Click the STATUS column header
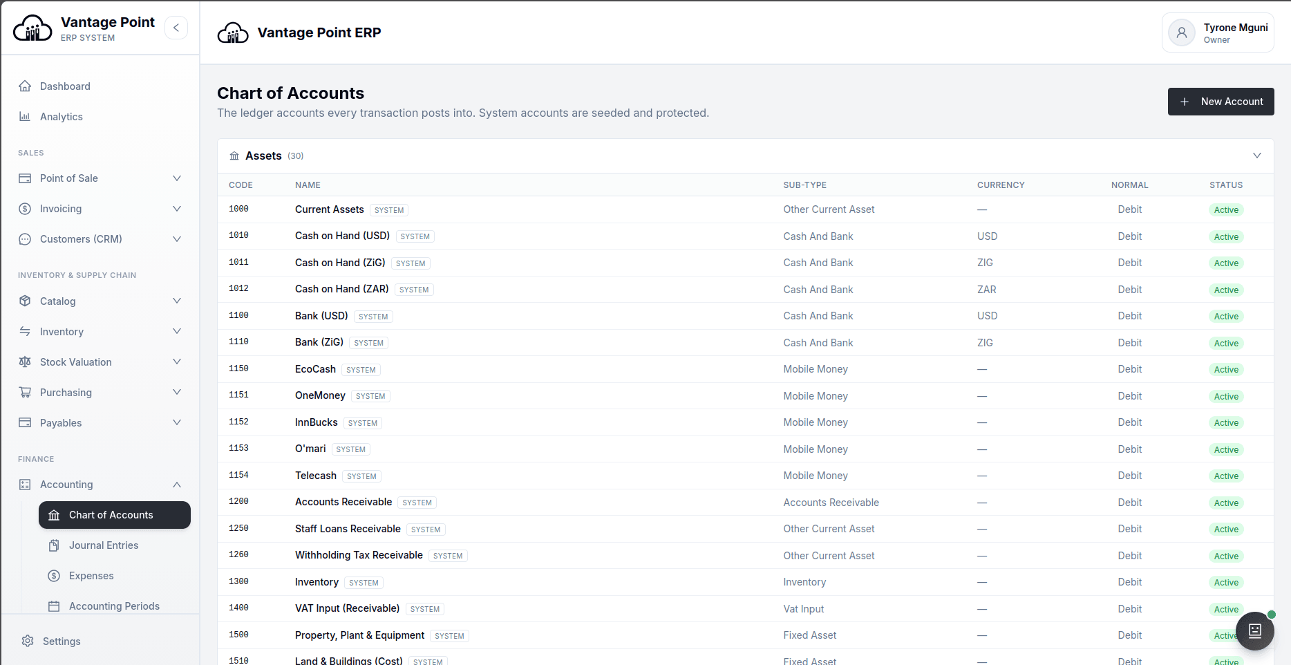 (x=1226, y=185)
